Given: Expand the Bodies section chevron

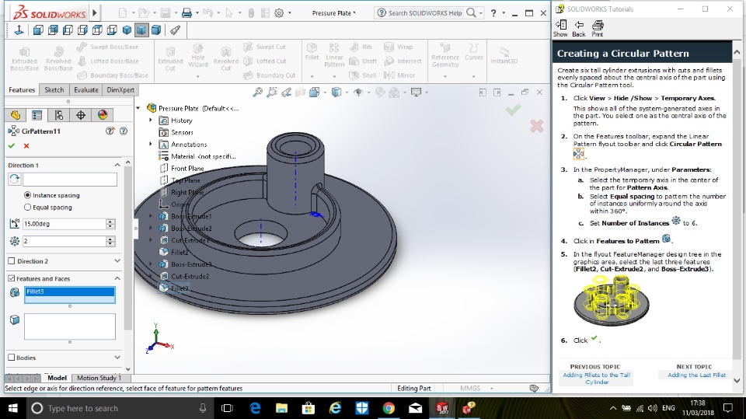Looking at the screenshot, I should 117,357.
